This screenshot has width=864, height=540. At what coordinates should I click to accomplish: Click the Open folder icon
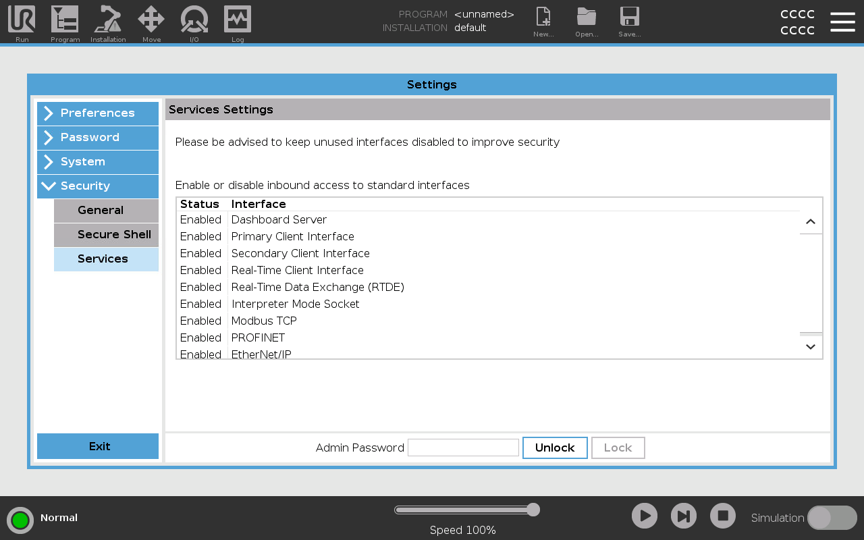pyautogui.click(x=587, y=22)
